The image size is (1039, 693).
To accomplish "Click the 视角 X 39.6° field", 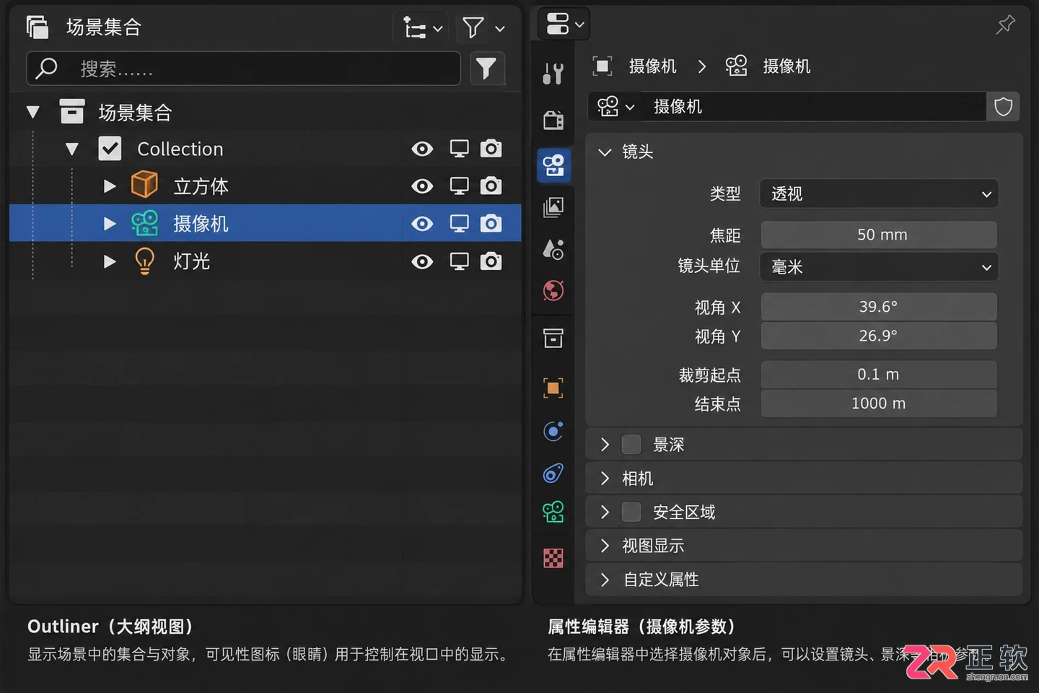I will [879, 307].
